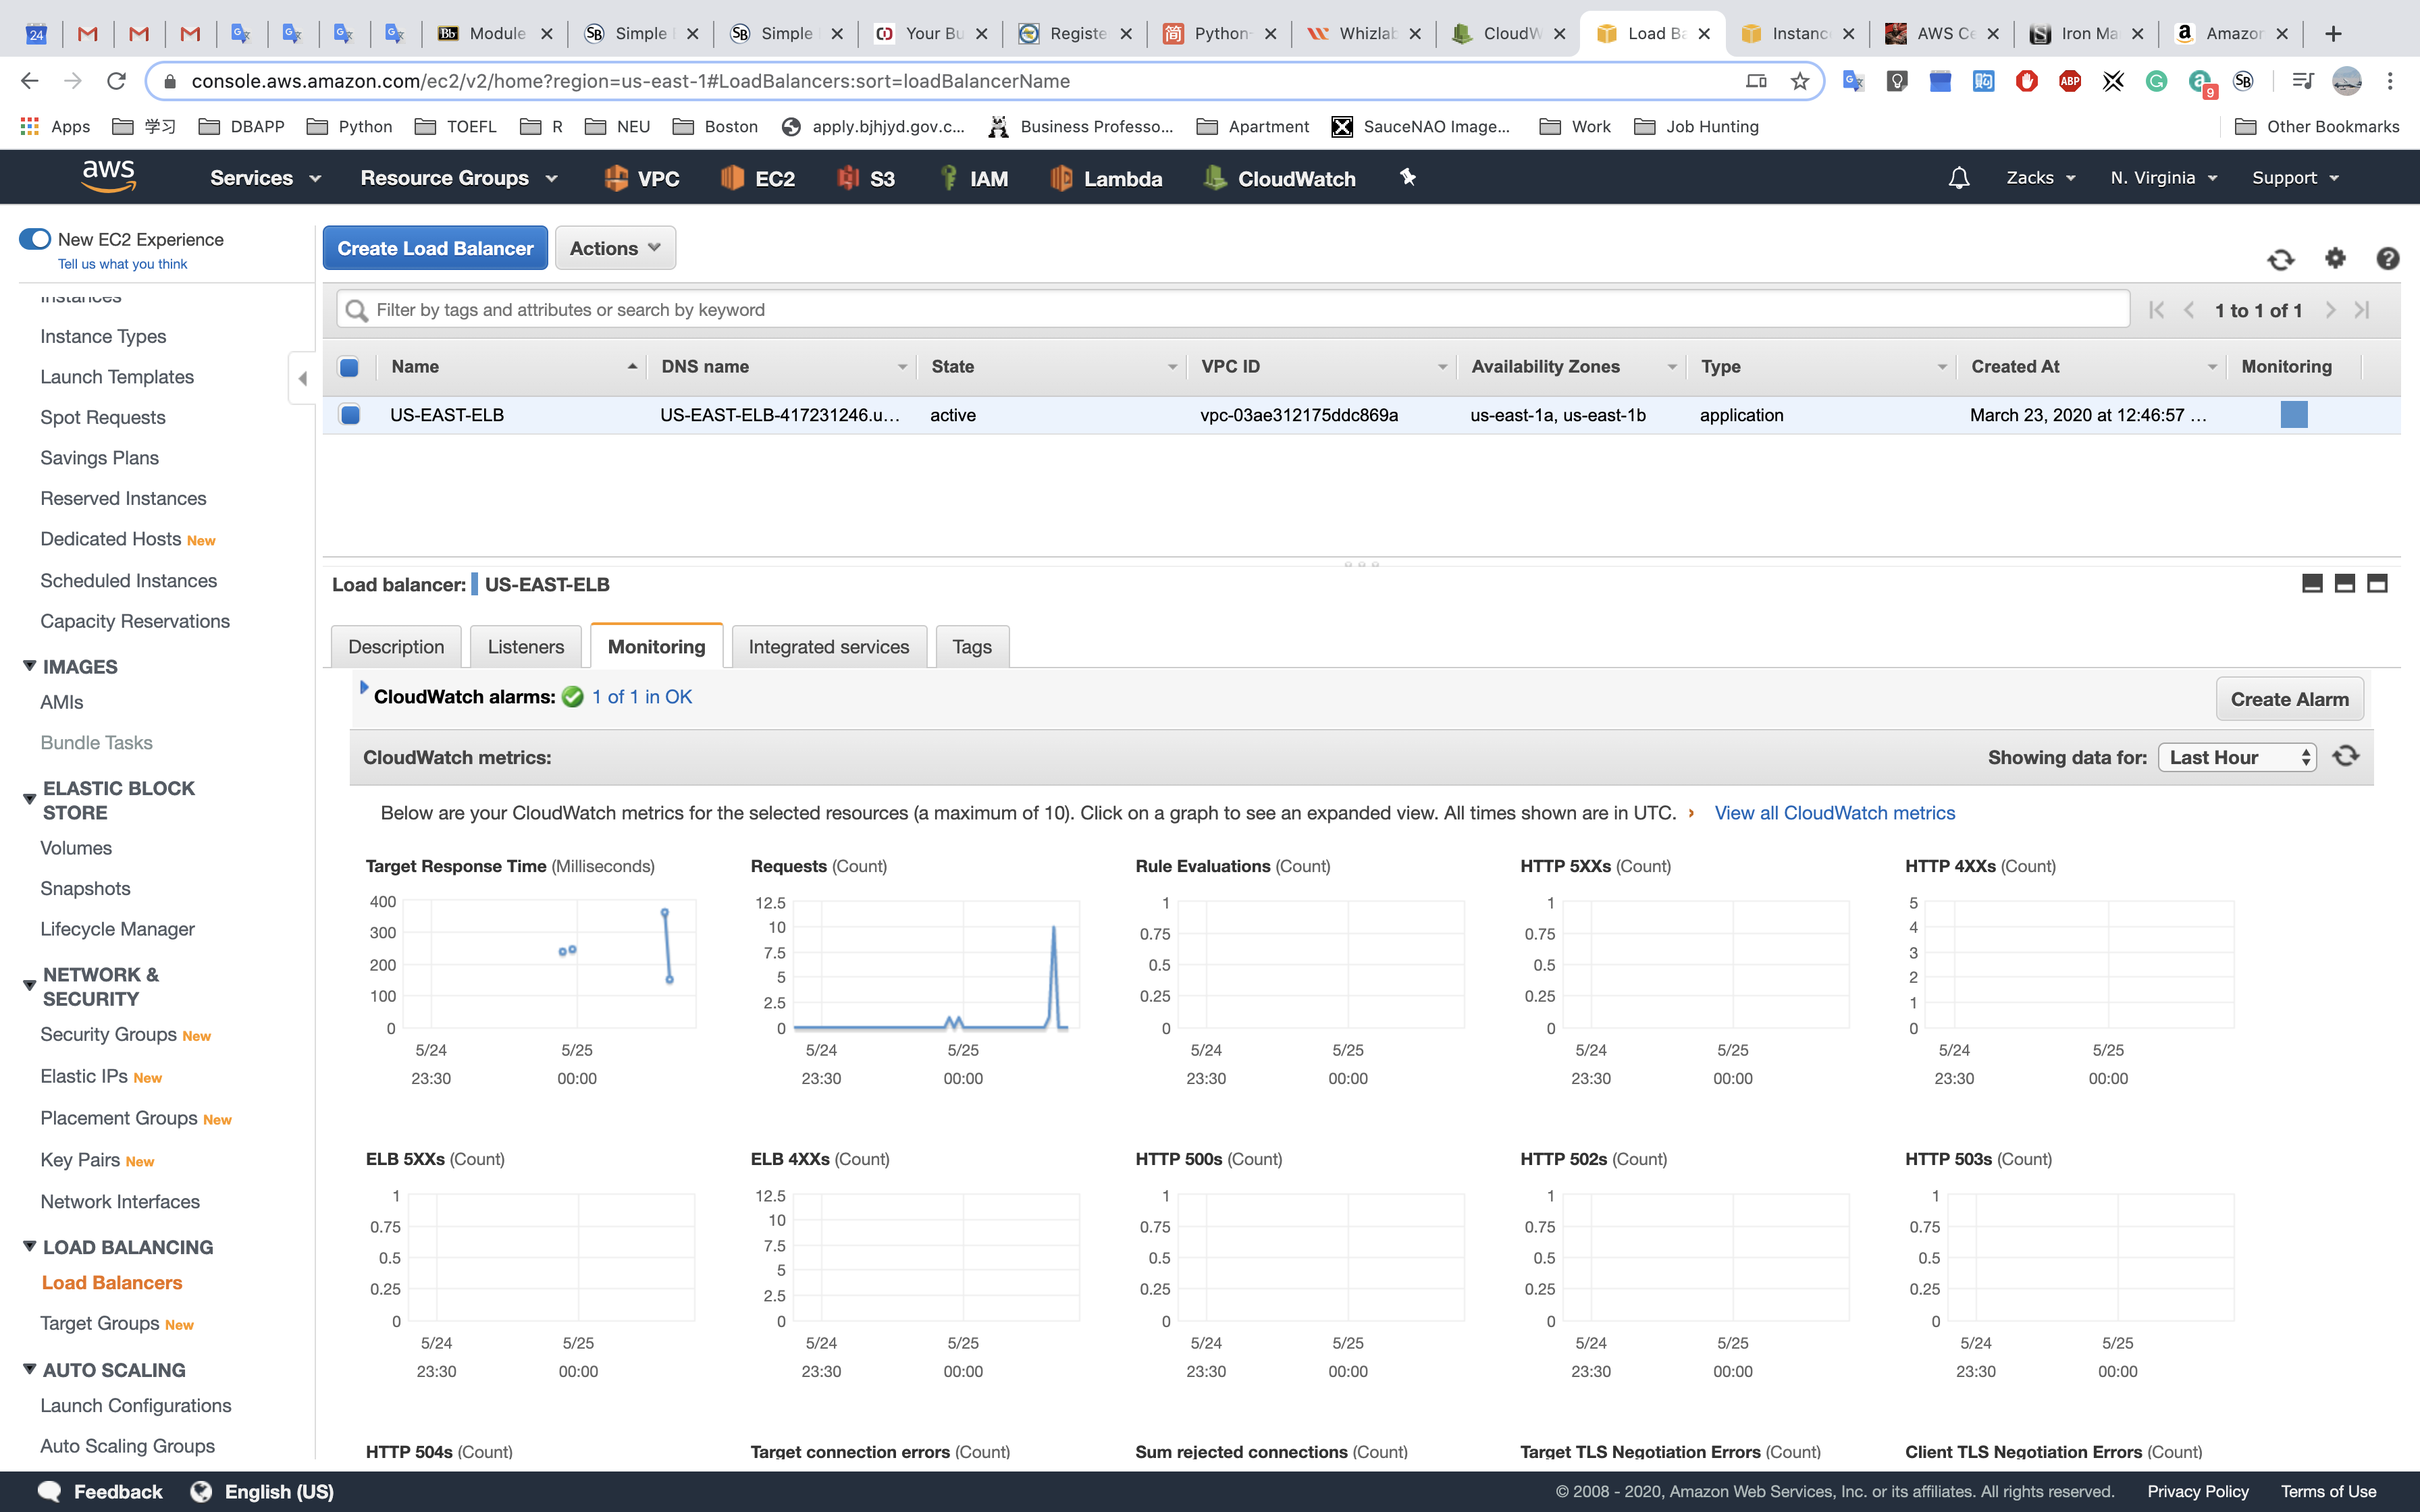Toggle the New EC2 Experience switch
Screen dimensions: 2420x1512
(35, 239)
